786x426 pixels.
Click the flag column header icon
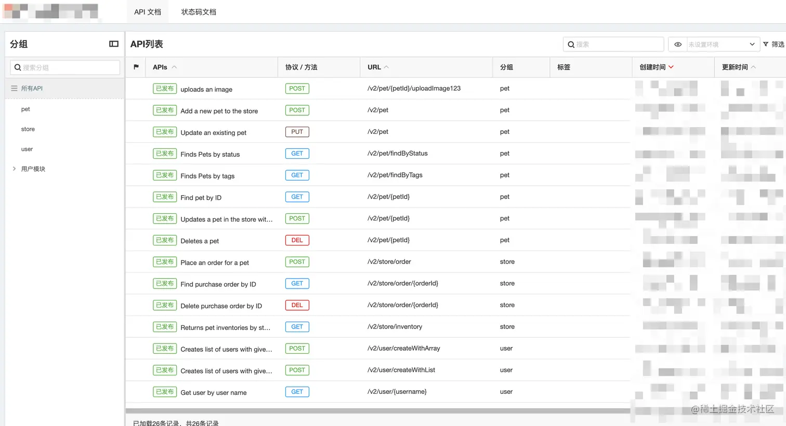click(136, 67)
